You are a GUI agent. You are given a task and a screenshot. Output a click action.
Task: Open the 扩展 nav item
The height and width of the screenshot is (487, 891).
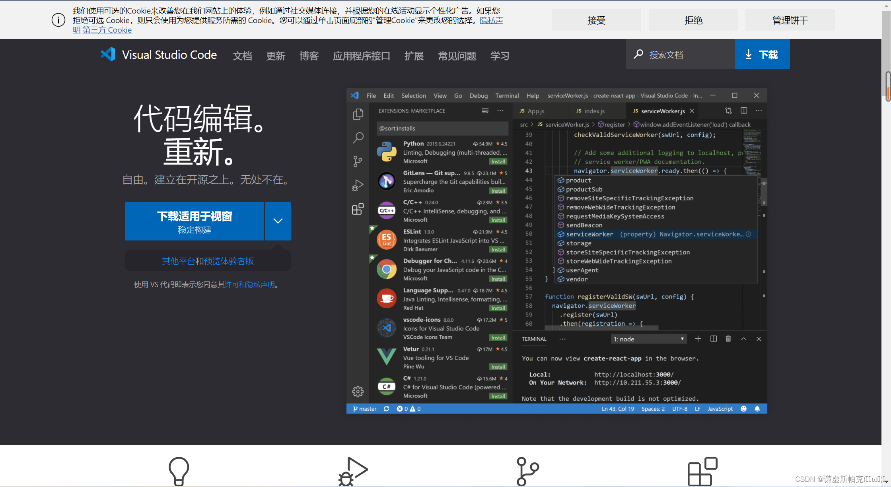tap(414, 56)
